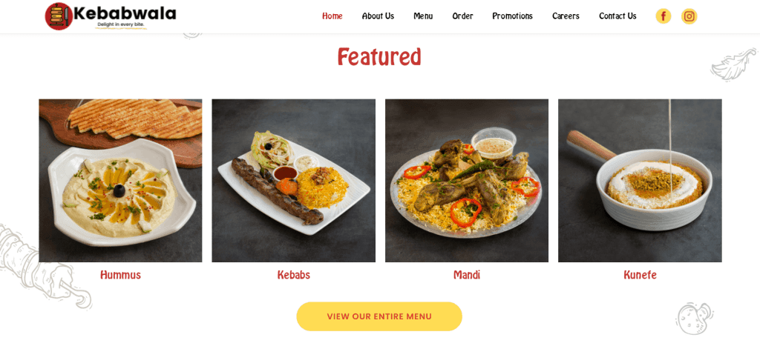760x346 pixels.
Task: Open the Facebook page icon
Action: click(663, 16)
